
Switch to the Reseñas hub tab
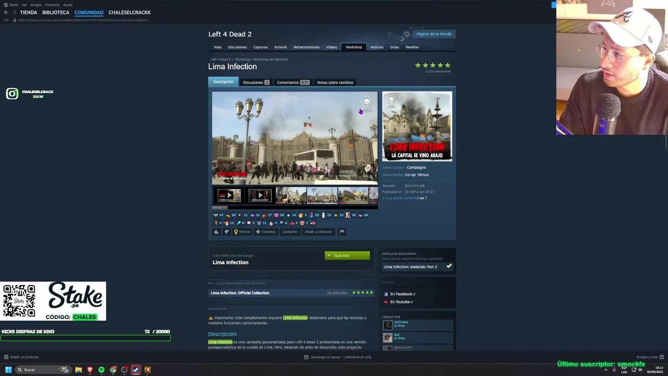click(412, 47)
